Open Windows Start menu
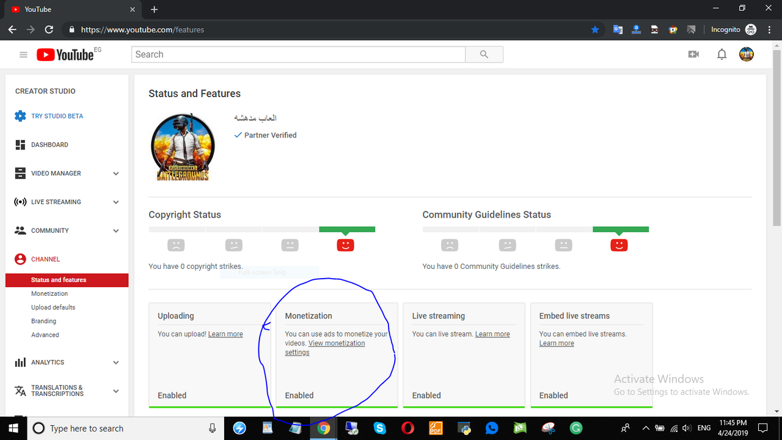Image resolution: width=782 pixels, height=440 pixels. [13, 428]
